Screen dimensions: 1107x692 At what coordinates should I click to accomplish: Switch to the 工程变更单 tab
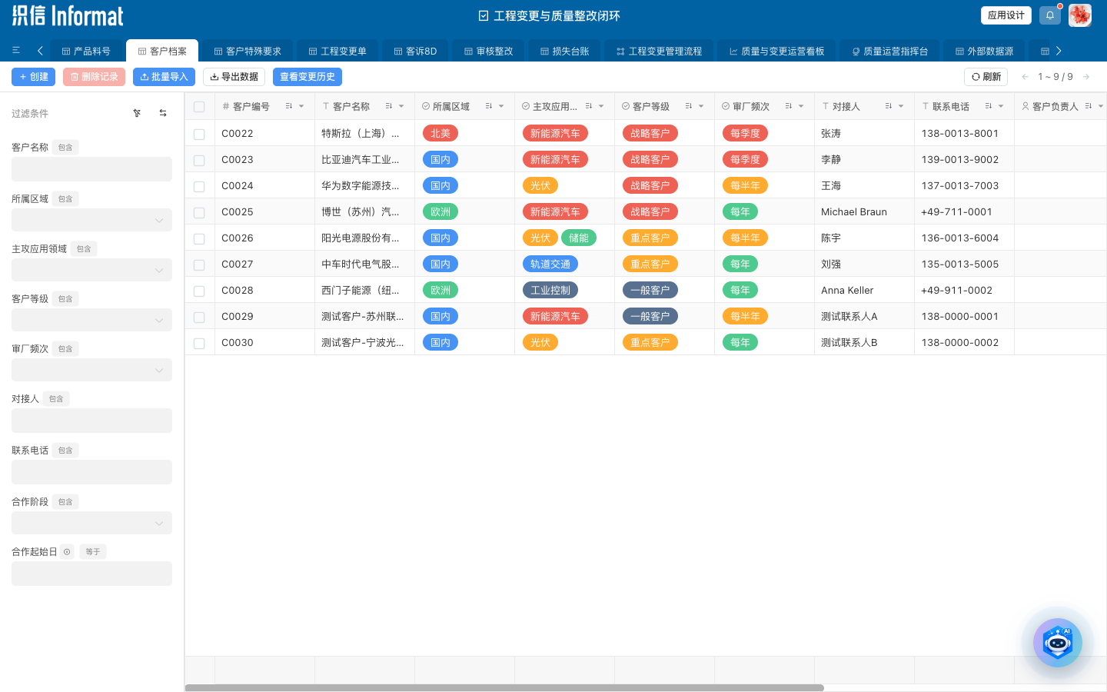click(x=337, y=51)
